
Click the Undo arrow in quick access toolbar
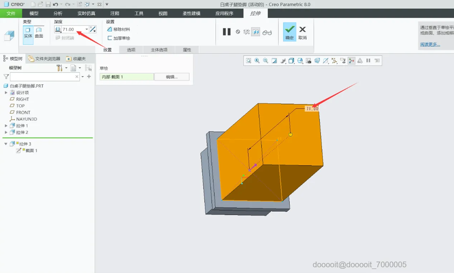[55, 4]
